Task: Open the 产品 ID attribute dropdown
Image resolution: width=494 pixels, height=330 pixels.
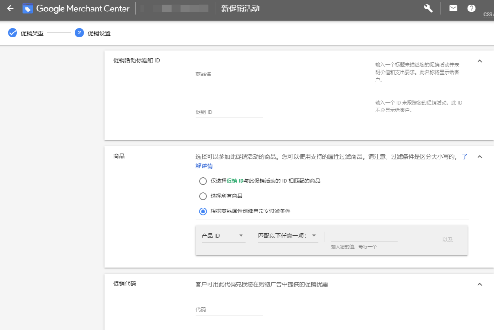Action: click(x=223, y=235)
